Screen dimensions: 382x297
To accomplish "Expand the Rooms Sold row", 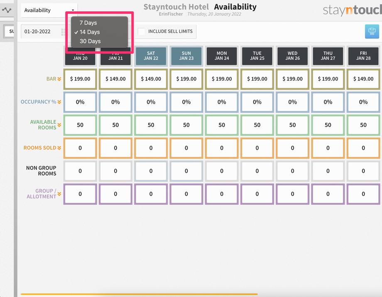I will [x=59, y=148].
